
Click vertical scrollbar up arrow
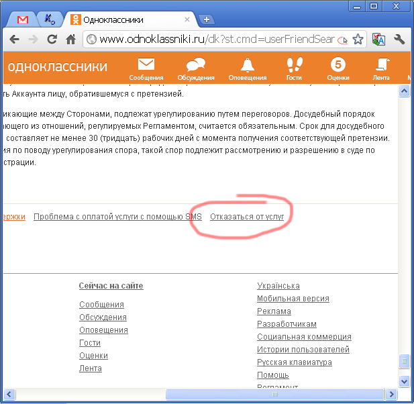click(x=404, y=91)
